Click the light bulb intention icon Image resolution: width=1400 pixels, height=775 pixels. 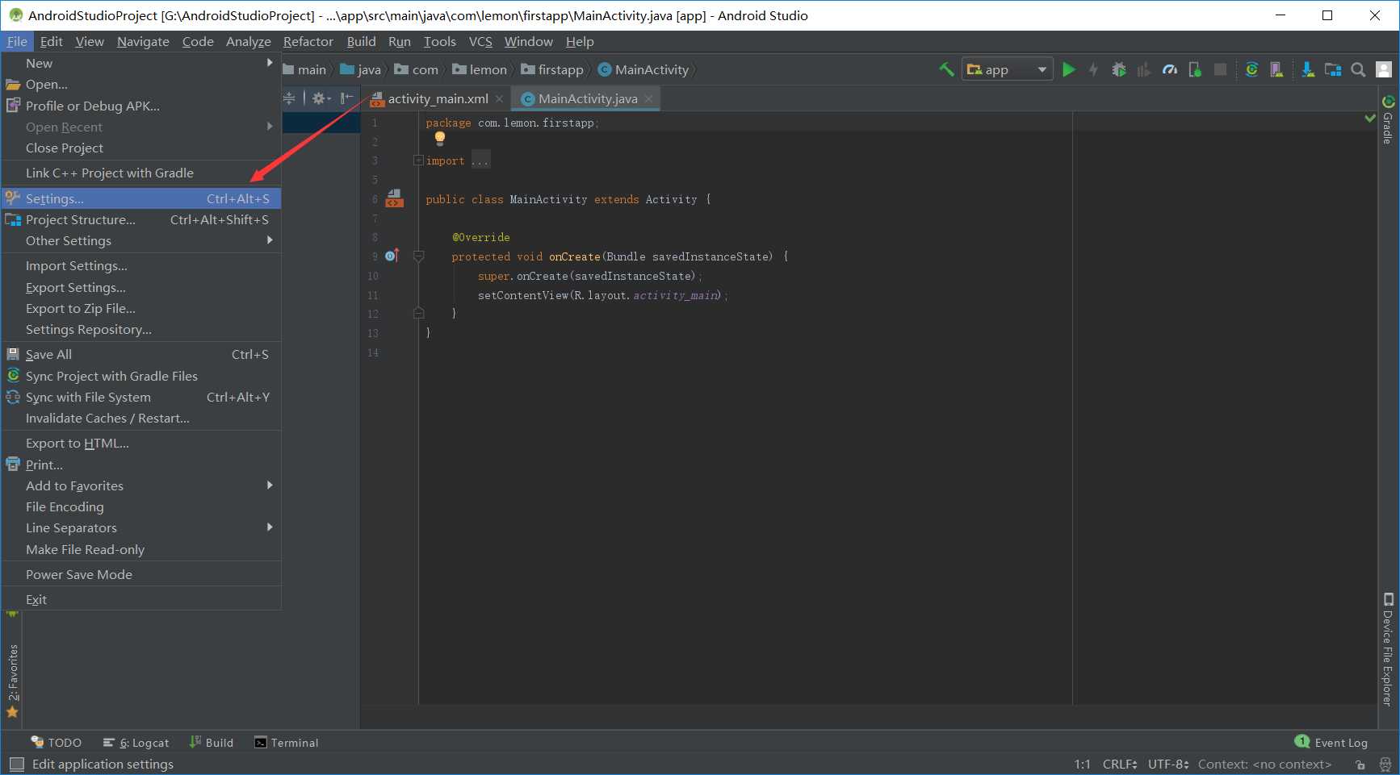pyautogui.click(x=440, y=138)
